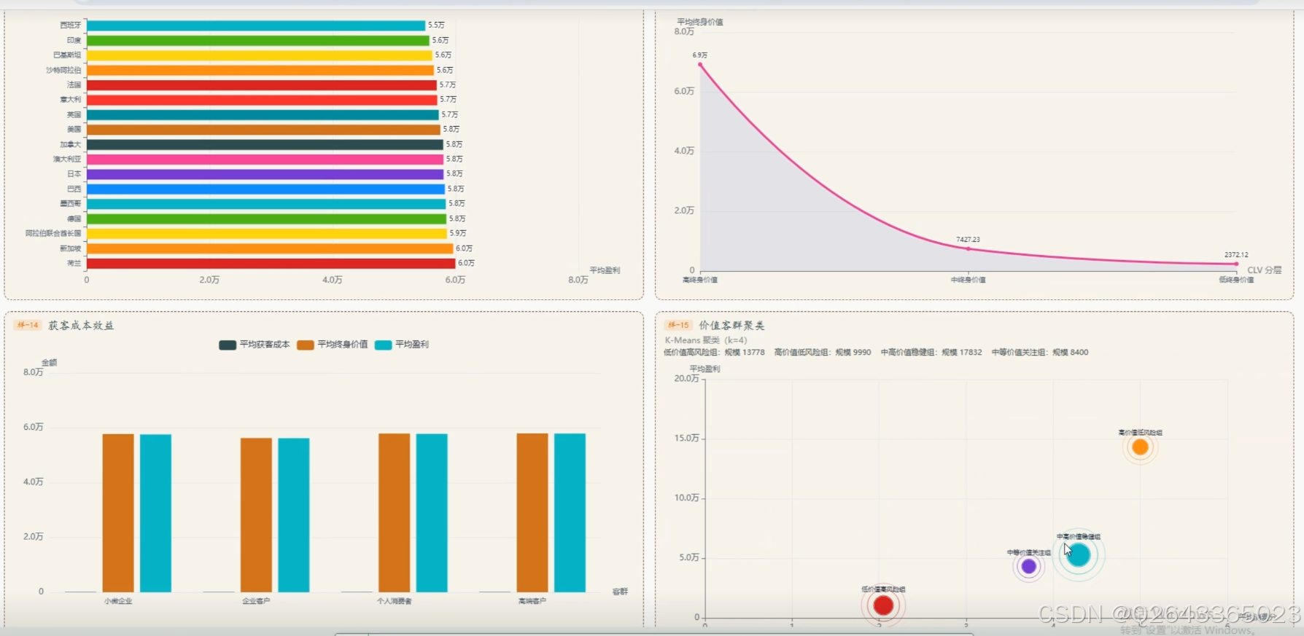Select the teal 中高价值稳健组 cluster bubble
1304x636 pixels.
pos(1079,555)
